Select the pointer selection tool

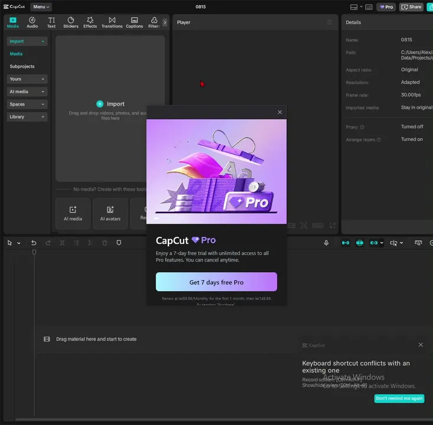9,243
